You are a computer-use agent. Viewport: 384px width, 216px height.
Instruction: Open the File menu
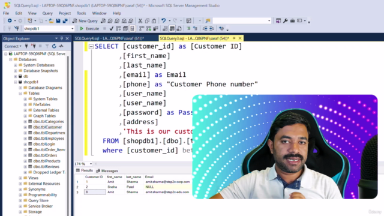6,13
